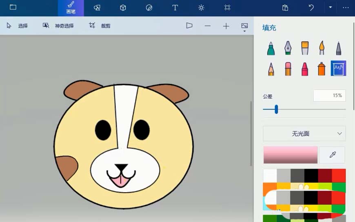Screen dimensions: 355x222
Task: Select the Pixel pen tool
Action: pyautogui.click(x=338, y=48)
